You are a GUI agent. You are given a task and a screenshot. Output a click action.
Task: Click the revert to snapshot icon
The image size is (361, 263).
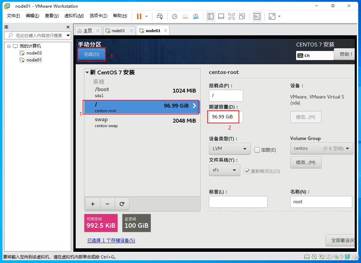point(185,16)
